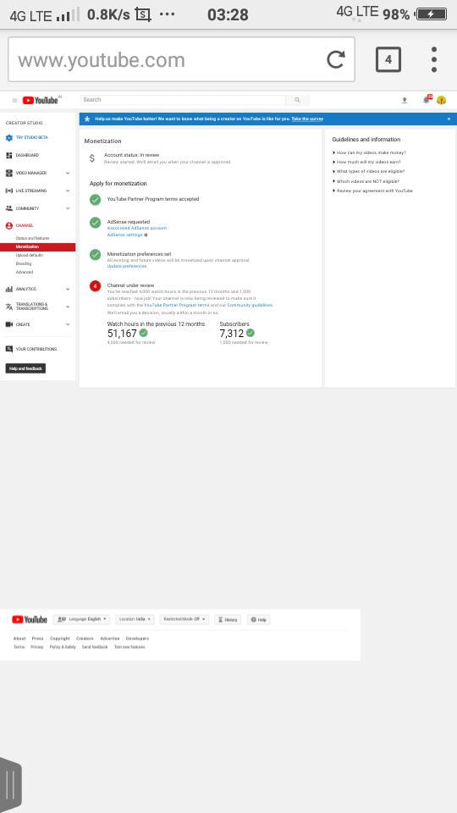Reload the page with the refresh icon

coord(336,59)
